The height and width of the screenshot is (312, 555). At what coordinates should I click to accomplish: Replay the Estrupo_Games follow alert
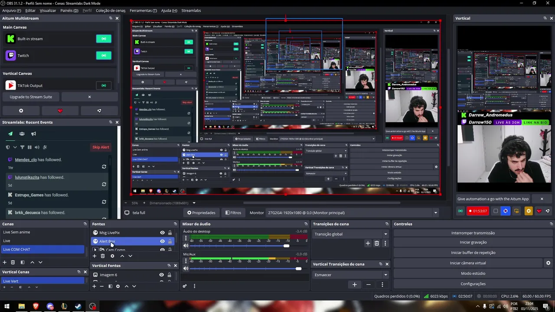pyautogui.click(x=104, y=202)
